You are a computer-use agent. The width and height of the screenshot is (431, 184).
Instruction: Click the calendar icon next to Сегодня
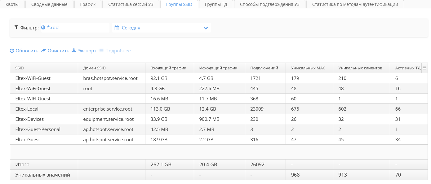point(117,28)
